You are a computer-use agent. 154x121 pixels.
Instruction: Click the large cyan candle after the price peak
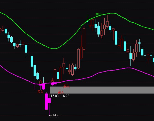(x=116, y=38)
